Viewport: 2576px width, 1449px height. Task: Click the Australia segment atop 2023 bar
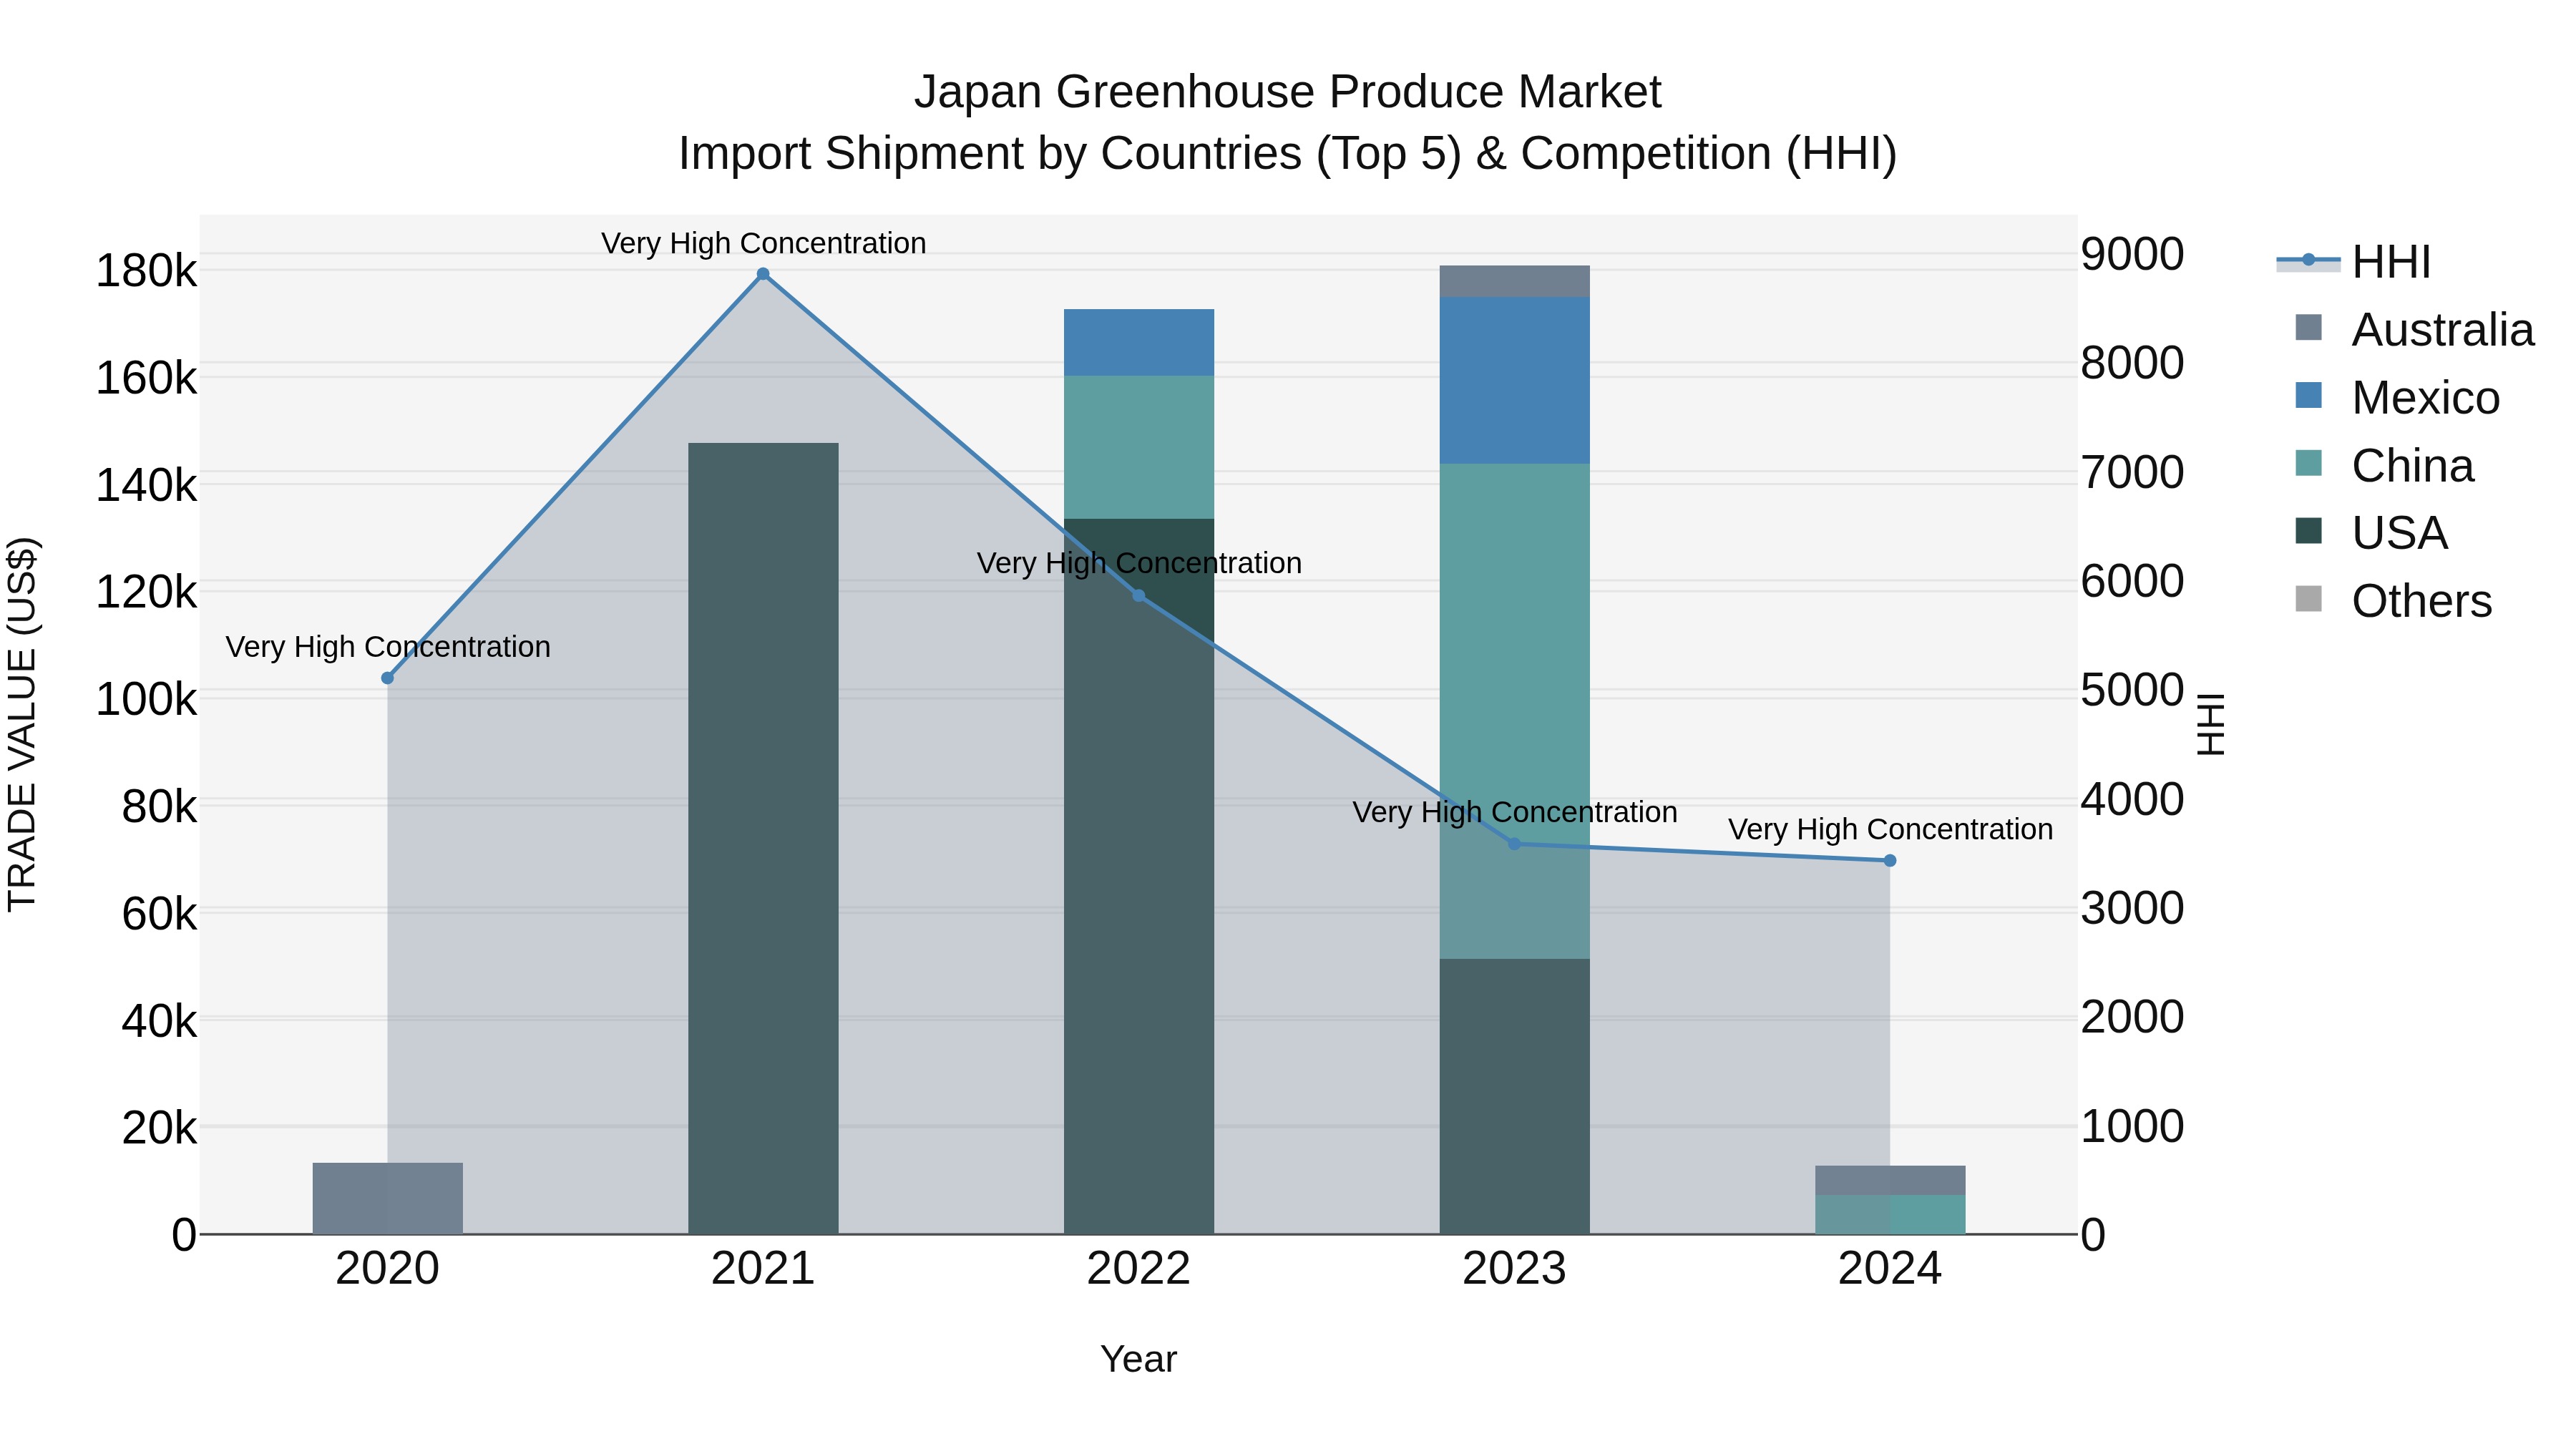coord(1514,281)
